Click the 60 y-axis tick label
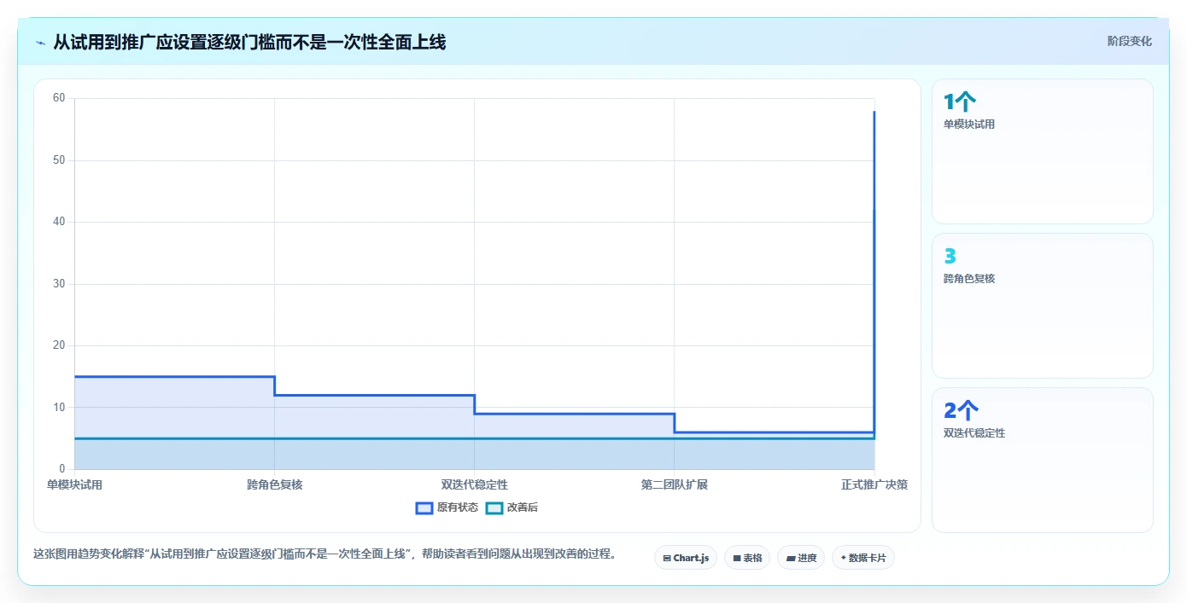The height and width of the screenshot is (603, 1187). point(59,98)
